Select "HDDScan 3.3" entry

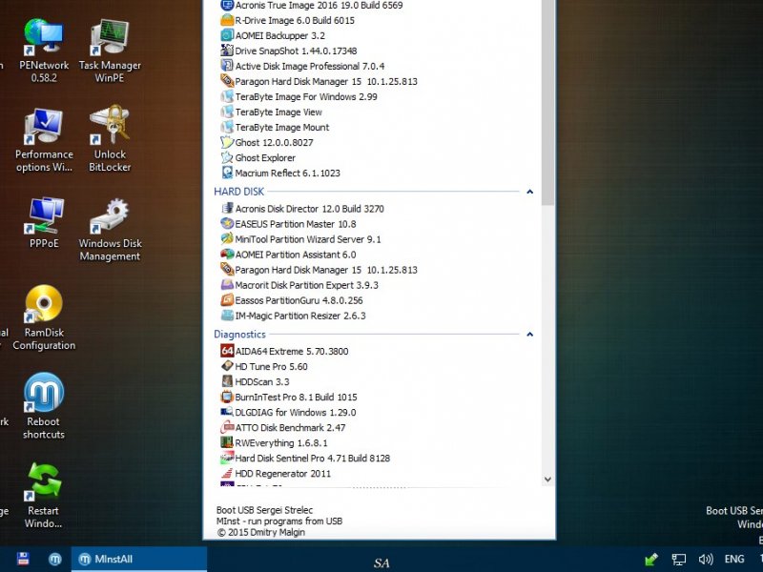point(262,382)
